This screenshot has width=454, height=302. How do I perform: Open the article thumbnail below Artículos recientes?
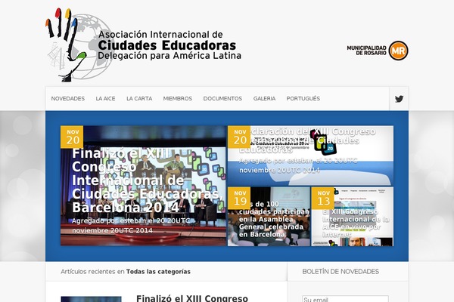click(x=92, y=299)
